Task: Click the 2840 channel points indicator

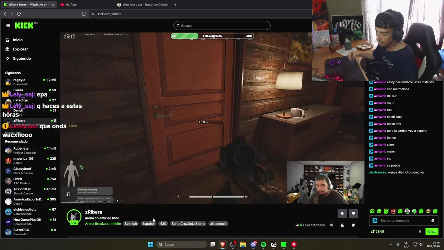Action: 377,232
